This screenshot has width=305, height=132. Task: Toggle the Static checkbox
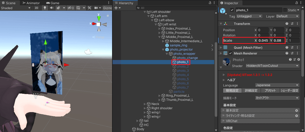point(285,10)
